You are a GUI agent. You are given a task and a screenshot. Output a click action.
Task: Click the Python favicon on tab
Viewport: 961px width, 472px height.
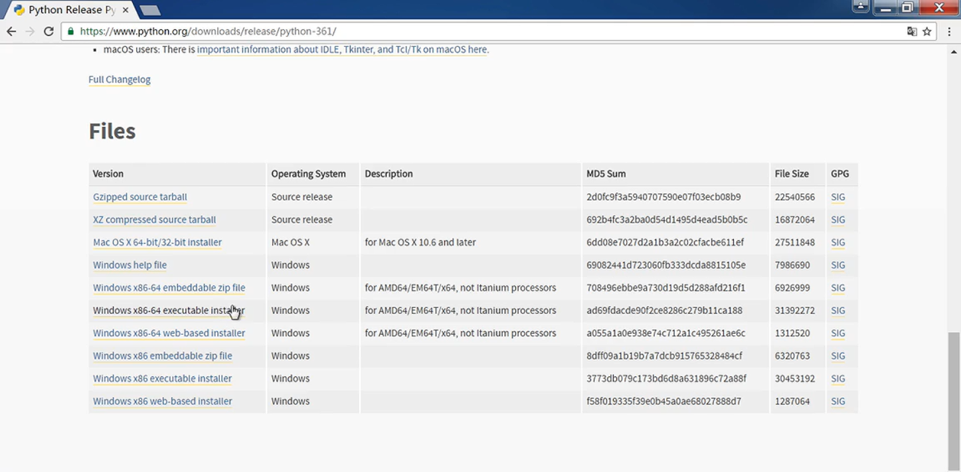19,10
